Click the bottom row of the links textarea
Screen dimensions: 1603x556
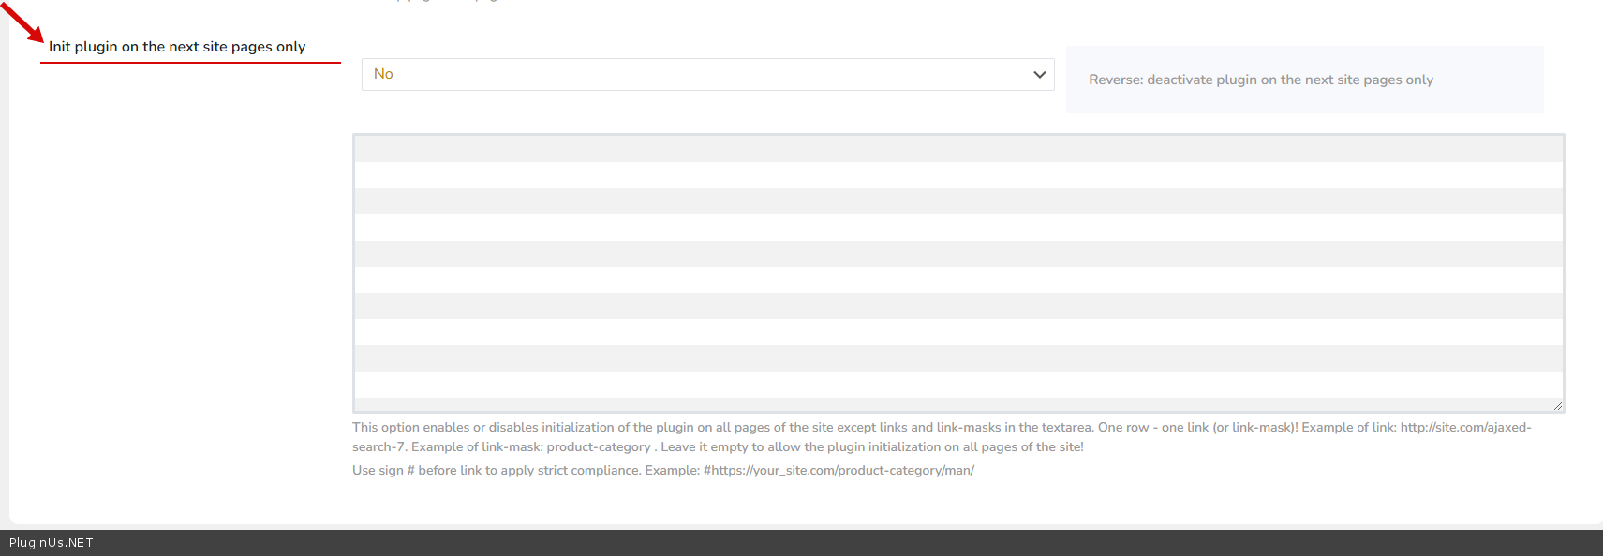point(957,385)
